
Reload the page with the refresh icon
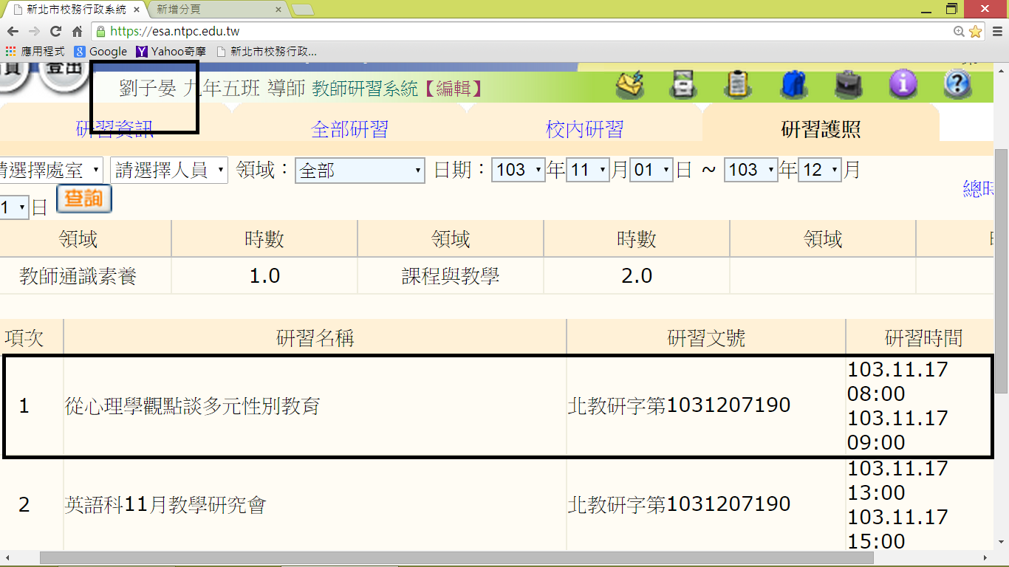(x=55, y=32)
